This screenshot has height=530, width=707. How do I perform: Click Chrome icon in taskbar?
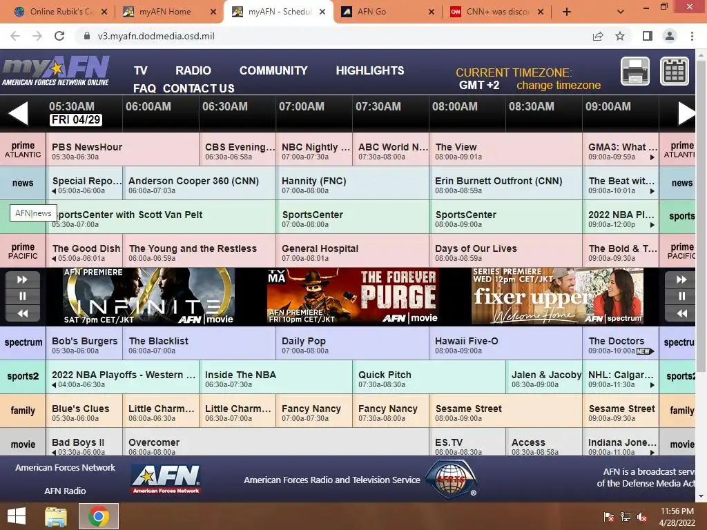coord(99,516)
